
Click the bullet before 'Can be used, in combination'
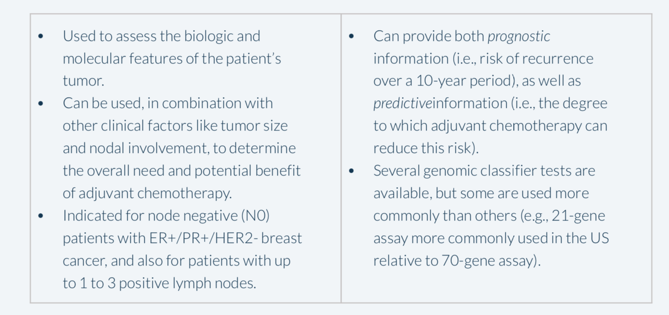(41, 103)
